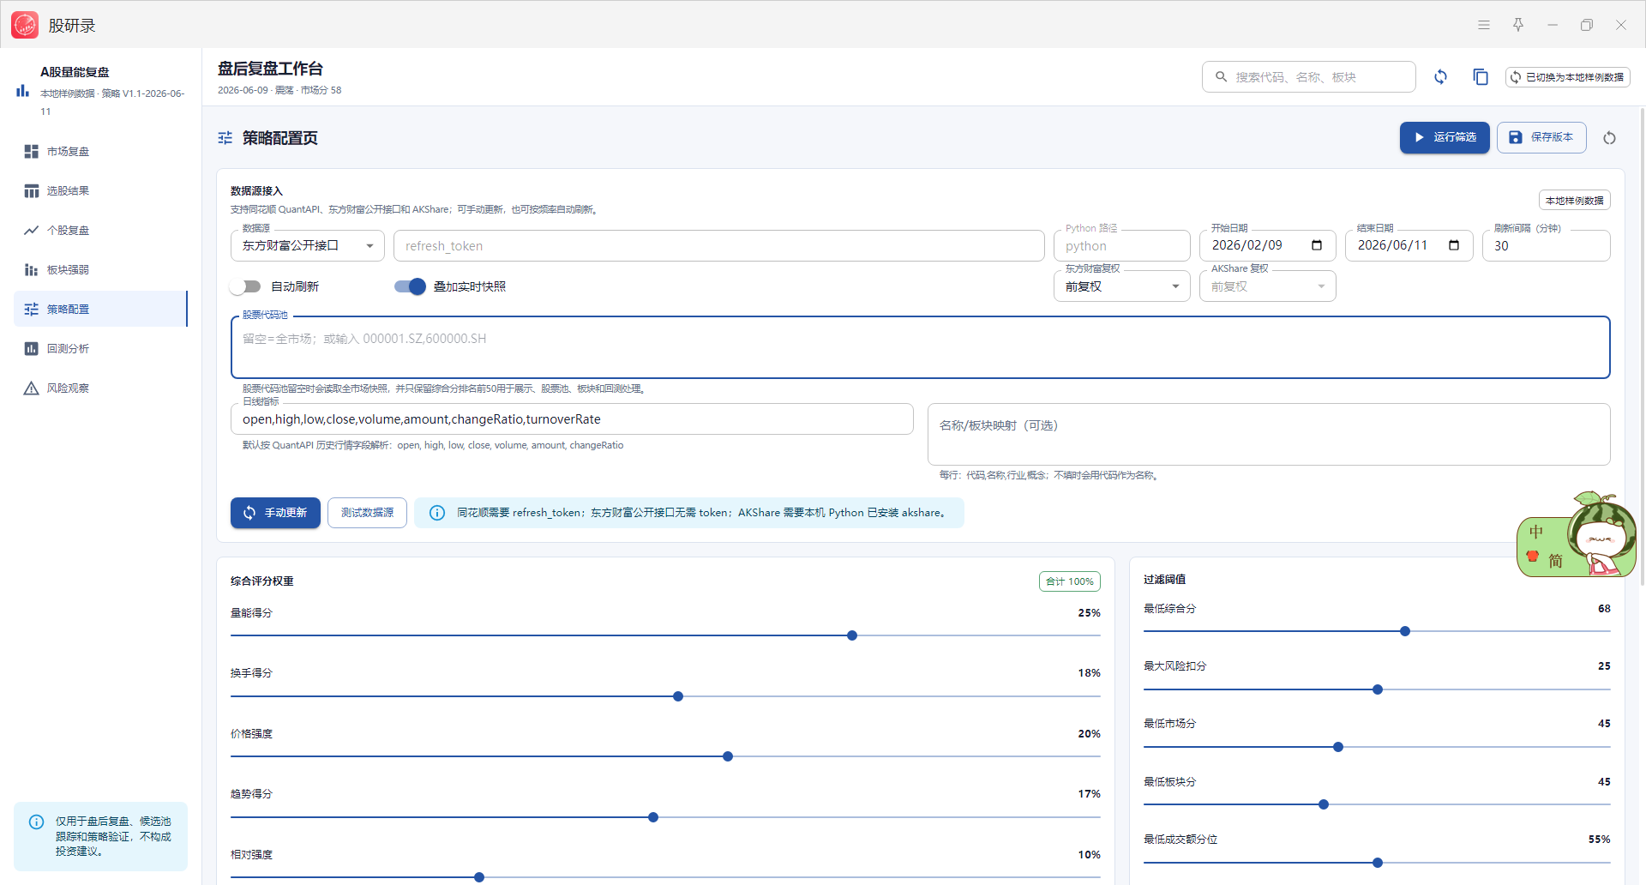Image resolution: width=1646 pixels, height=885 pixels.
Task: Pin the window with the pin icon
Action: click(1518, 25)
